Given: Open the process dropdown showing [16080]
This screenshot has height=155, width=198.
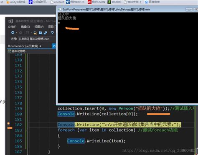Looking at the screenshot, I should (x=37, y=39).
